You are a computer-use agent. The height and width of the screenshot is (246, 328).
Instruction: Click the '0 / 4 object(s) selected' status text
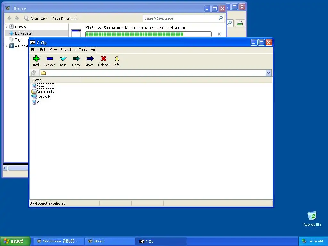(48, 203)
